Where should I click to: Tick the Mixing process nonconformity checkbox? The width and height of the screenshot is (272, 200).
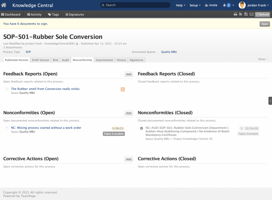tap(7, 128)
